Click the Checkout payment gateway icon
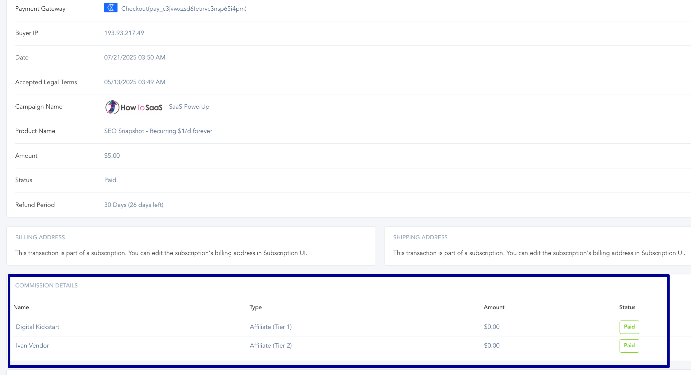This screenshot has height=375, width=691. tap(110, 8)
